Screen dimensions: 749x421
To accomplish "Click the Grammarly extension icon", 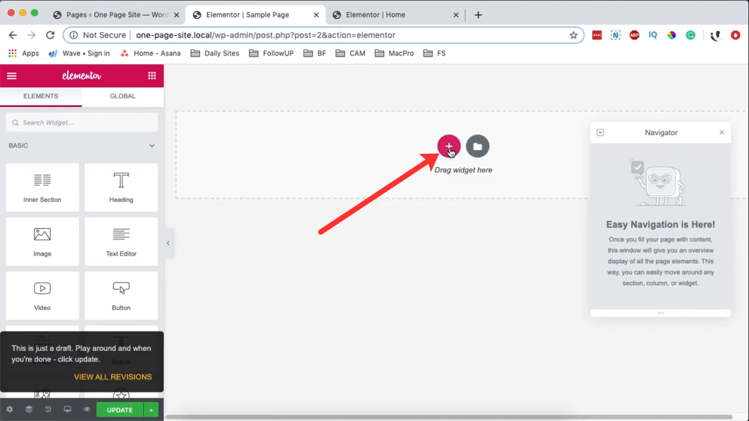I will coord(691,35).
